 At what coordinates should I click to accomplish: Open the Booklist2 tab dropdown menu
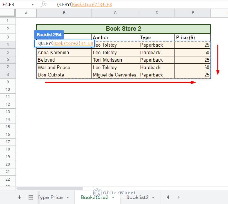[x=153, y=197]
